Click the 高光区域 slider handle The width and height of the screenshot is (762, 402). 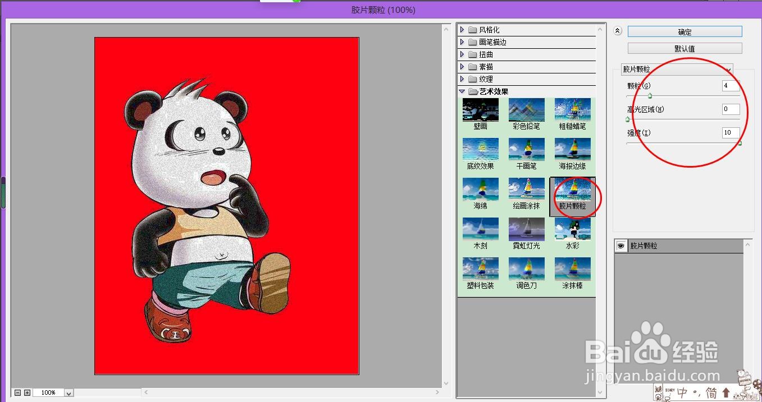click(627, 119)
